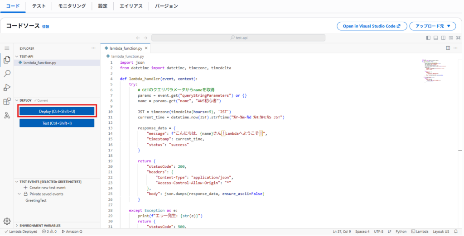Click the Lambda terminal status item
This screenshot has width=464, height=236.
pos(420,231)
